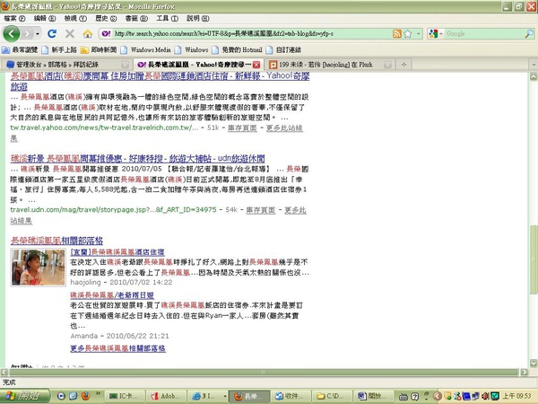Open the 歷史 (S) menu
The width and height of the screenshot is (538, 404).
click(106, 19)
